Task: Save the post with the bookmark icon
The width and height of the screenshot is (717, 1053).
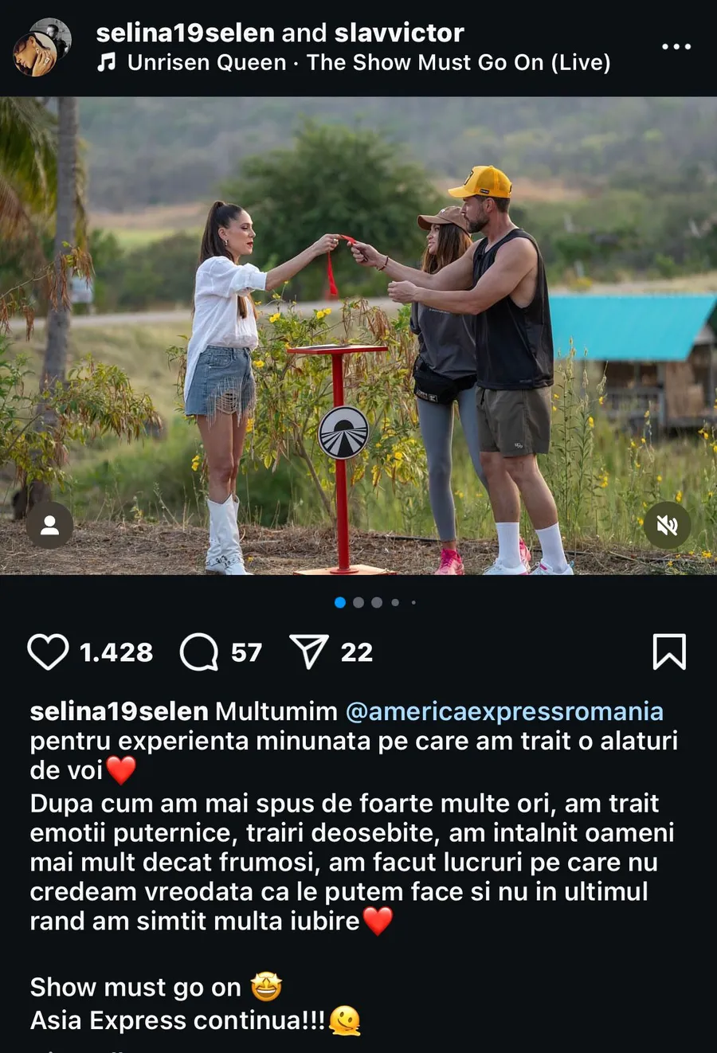Action: [669, 652]
